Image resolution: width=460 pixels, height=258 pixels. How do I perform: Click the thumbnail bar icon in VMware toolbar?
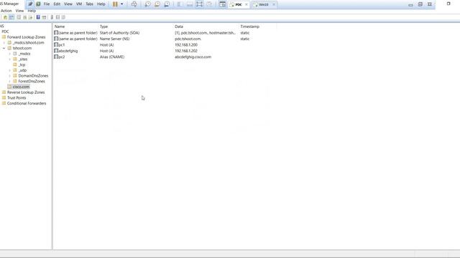point(190,4)
